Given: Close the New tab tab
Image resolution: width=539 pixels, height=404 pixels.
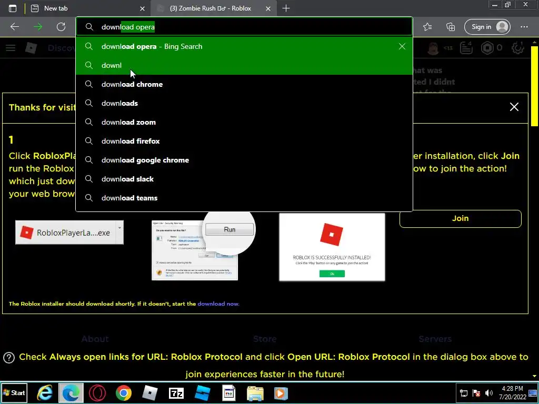Looking at the screenshot, I should click(142, 8).
